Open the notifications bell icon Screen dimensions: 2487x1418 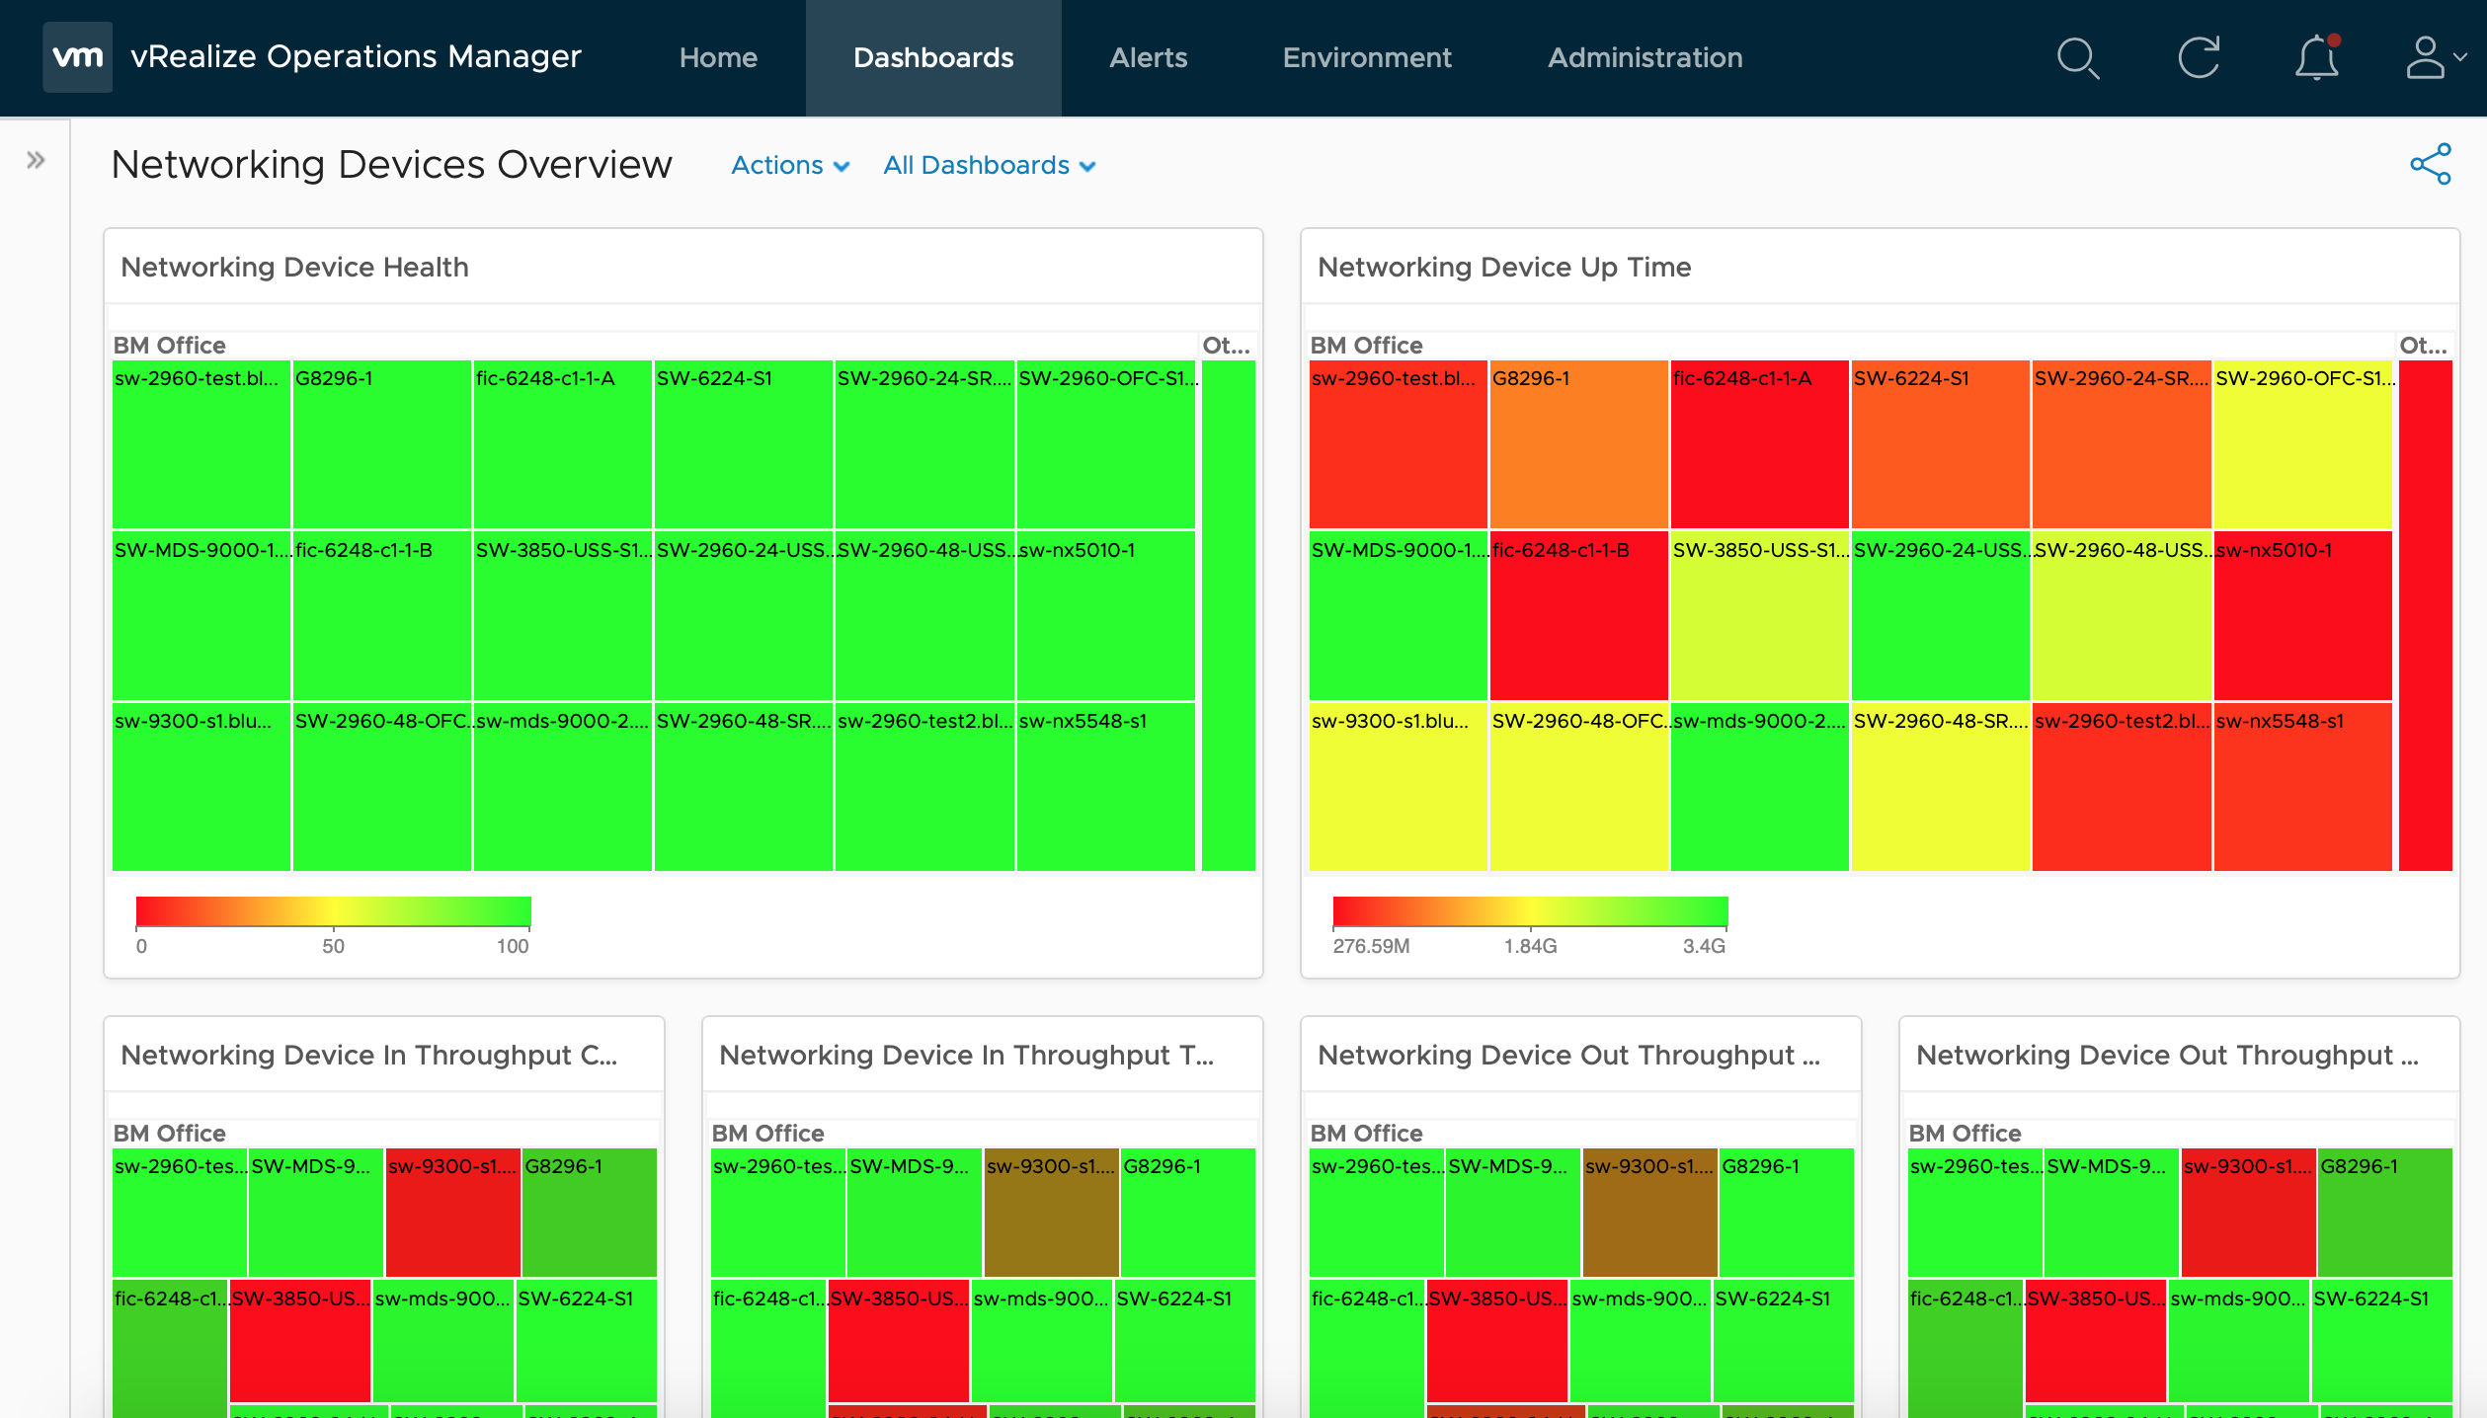[2316, 57]
